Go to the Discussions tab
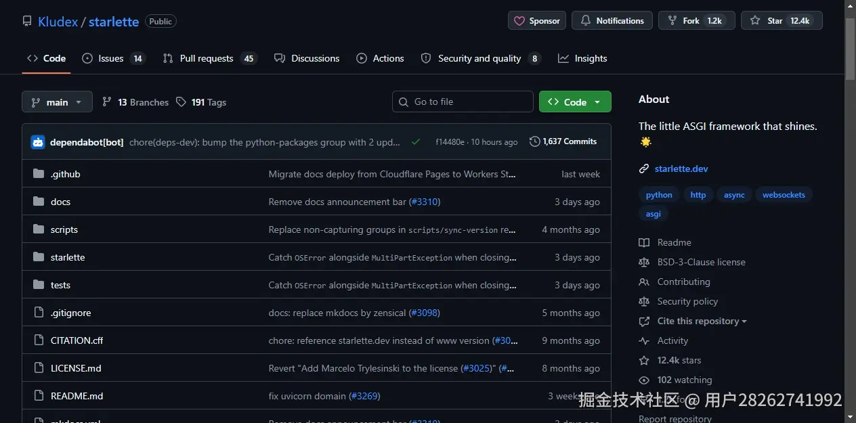 (x=307, y=59)
